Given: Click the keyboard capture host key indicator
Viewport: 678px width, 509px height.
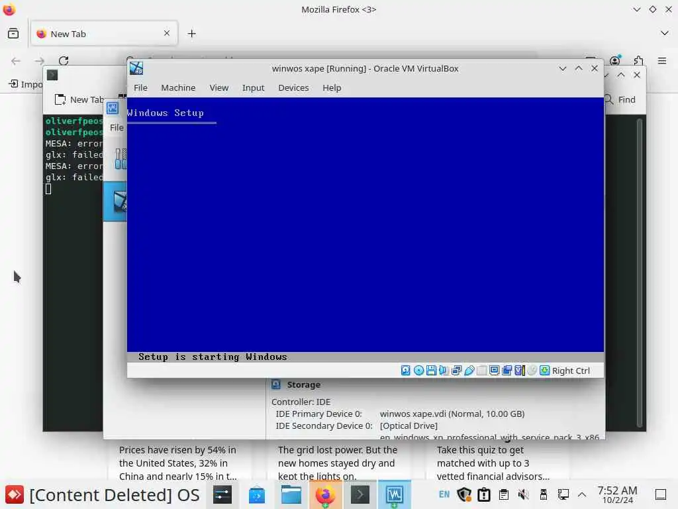Looking at the screenshot, I should (565, 370).
